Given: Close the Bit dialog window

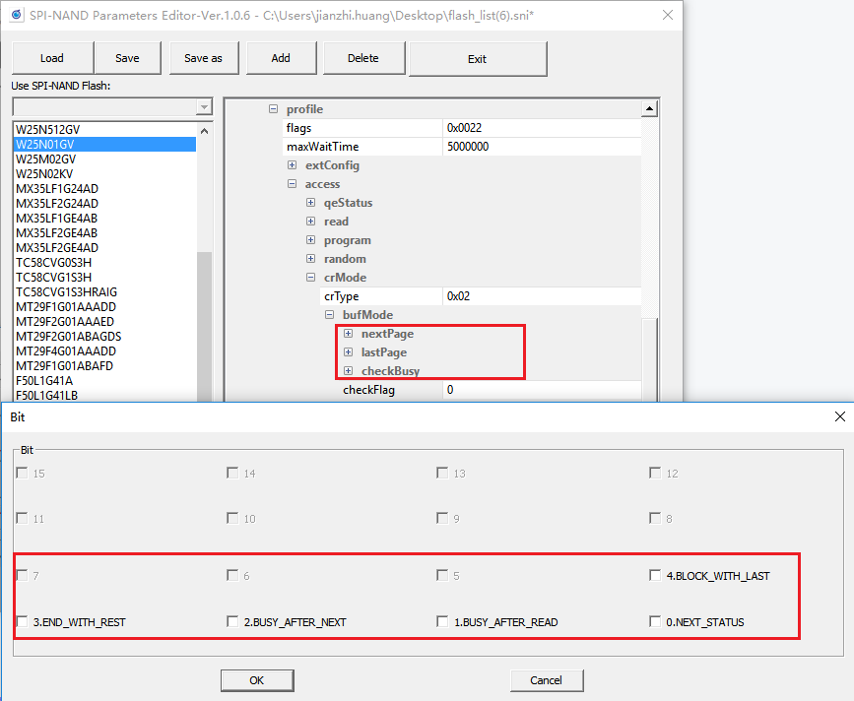Looking at the screenshot, I should (x=839, y=416).
